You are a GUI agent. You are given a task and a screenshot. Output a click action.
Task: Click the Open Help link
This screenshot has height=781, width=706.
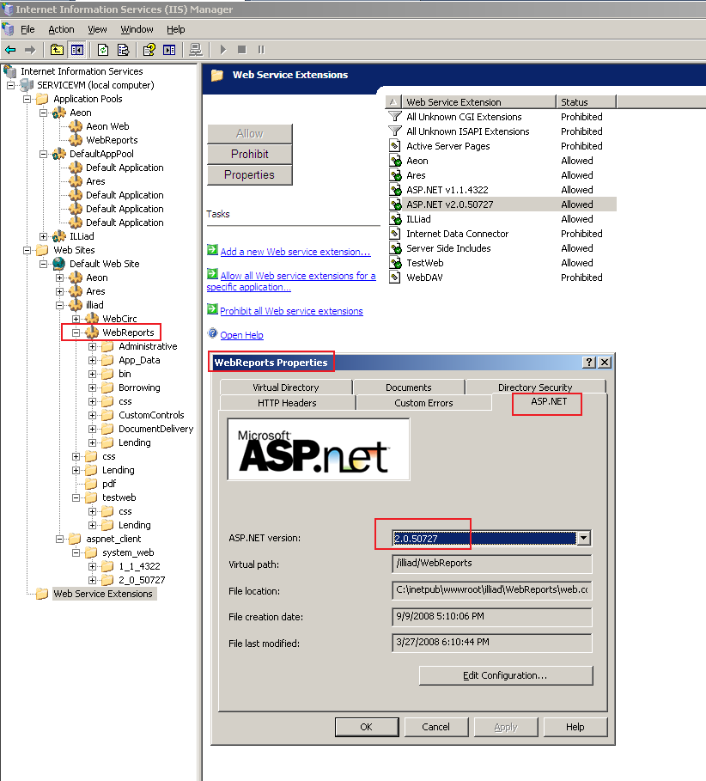(x=242, y=335)
